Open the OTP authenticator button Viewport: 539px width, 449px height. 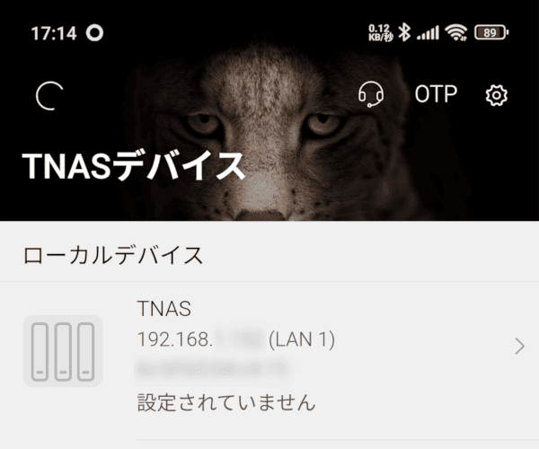pos(436,93)
